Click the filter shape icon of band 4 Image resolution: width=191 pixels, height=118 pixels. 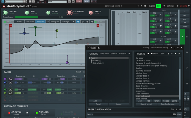pos(11,89)
